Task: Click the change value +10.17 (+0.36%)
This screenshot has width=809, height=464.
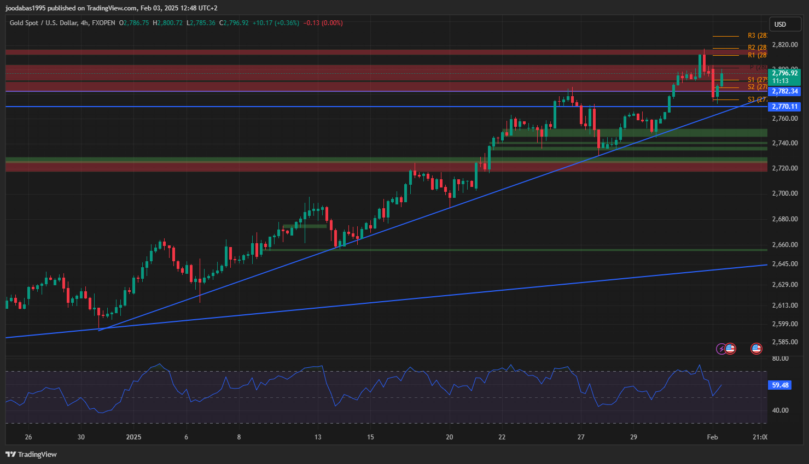Action: [x=276, y=23]
